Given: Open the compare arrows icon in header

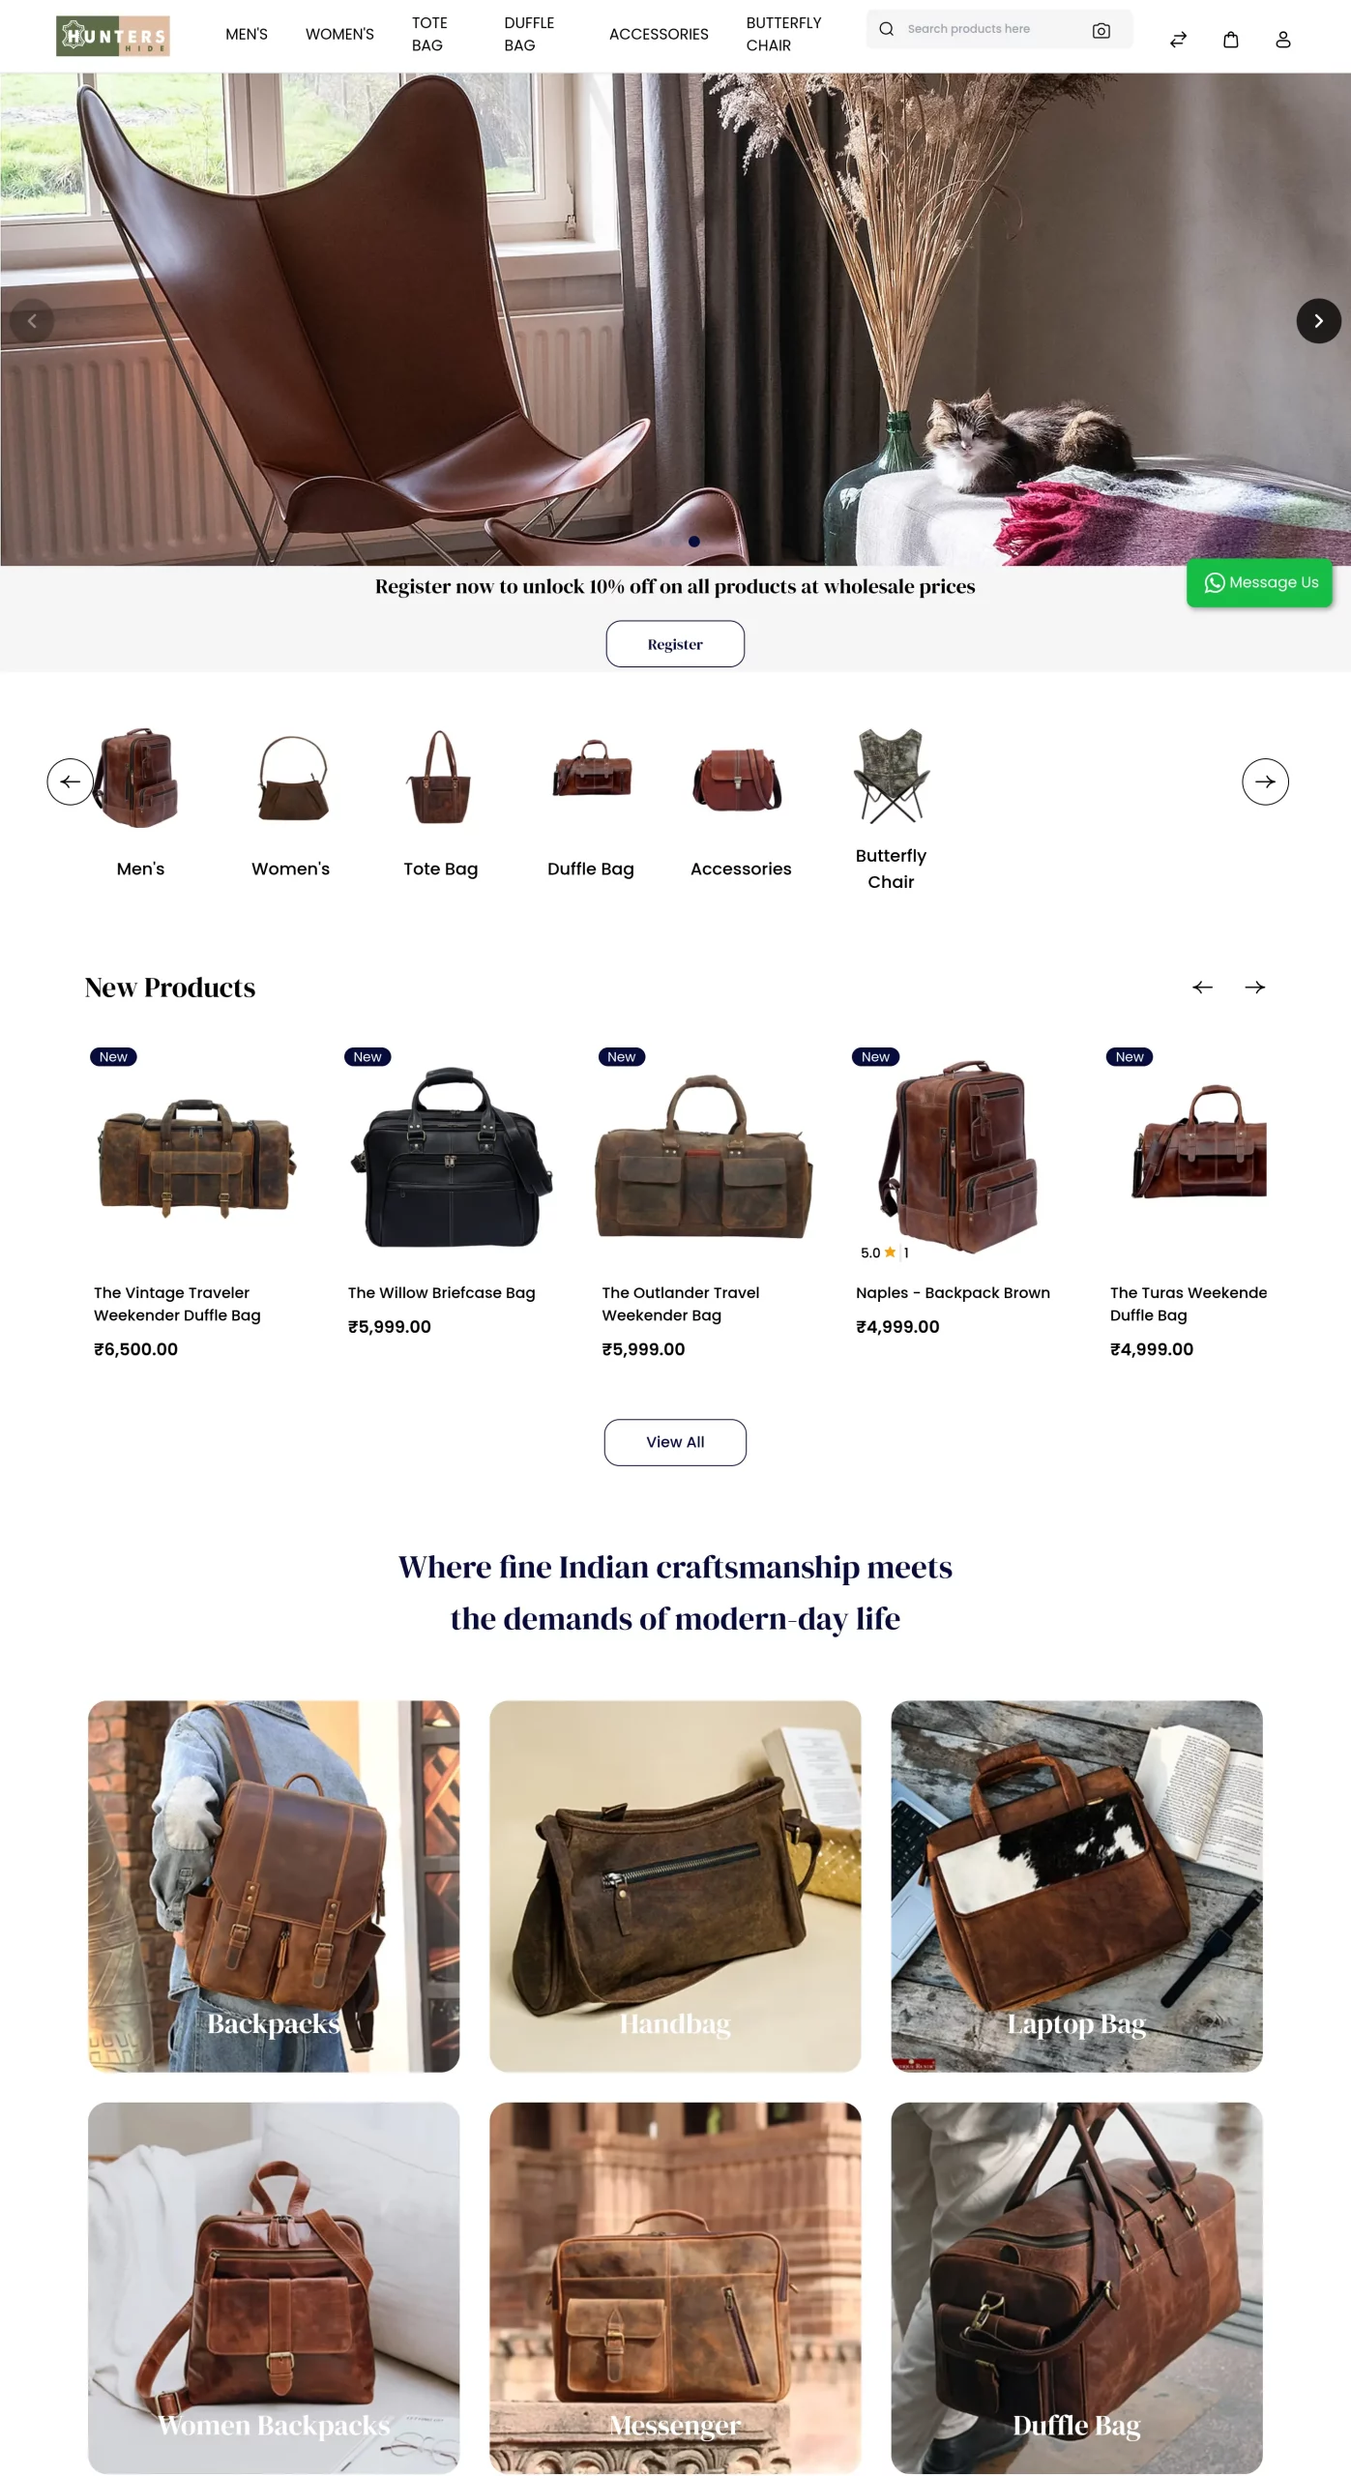Looking at the screenshot, I should tap(1178, 40).
